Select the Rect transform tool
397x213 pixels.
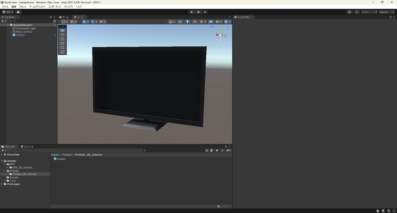click(x=62, y=48)
